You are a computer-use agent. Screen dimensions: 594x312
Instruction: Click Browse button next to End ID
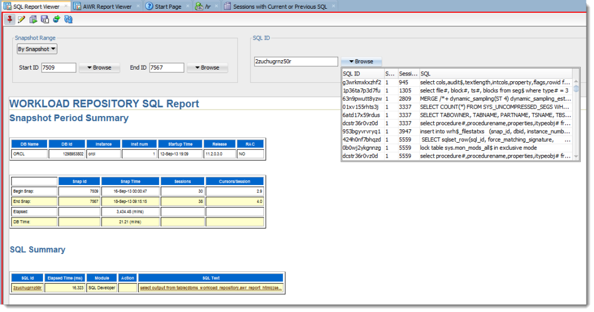207,67
